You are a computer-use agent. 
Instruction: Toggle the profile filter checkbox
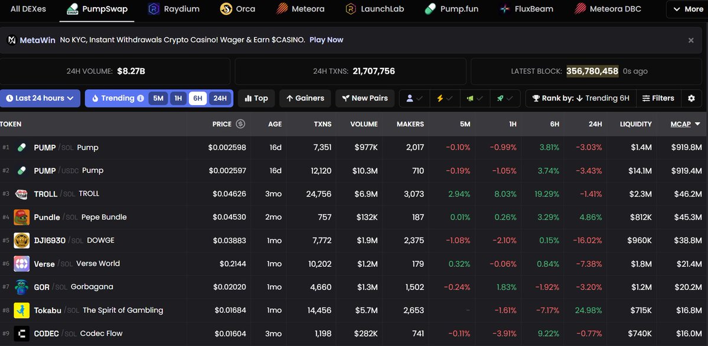[x=415, y=98]
